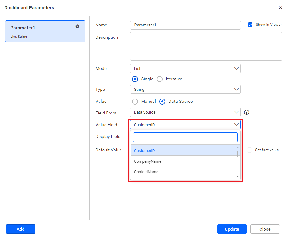The image size is (290, 237).
Task: Open the Type dropdown
Action: pyautogui.click(x=185, y=89)
